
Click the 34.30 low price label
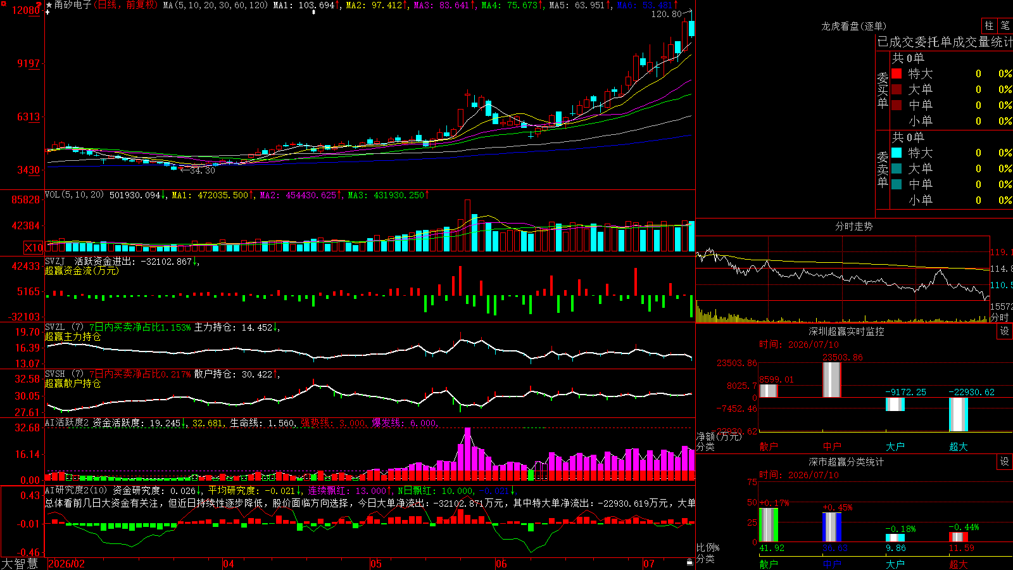[203, 170]
